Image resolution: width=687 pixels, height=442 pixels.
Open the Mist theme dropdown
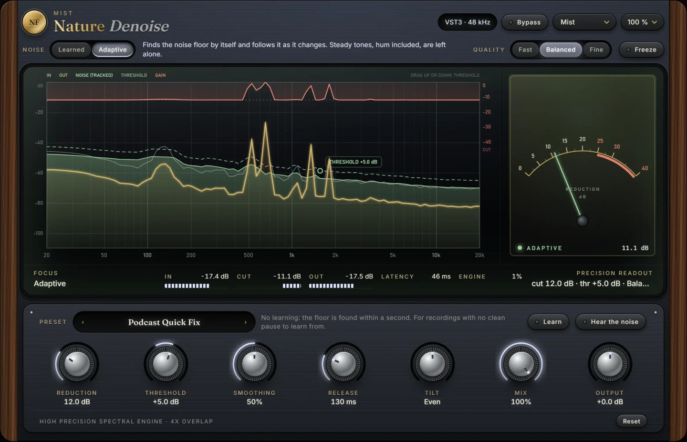[584, 22]
